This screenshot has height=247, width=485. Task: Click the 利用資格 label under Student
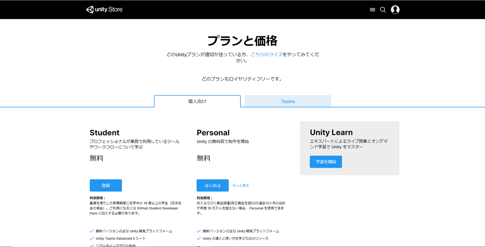[98, 198]
